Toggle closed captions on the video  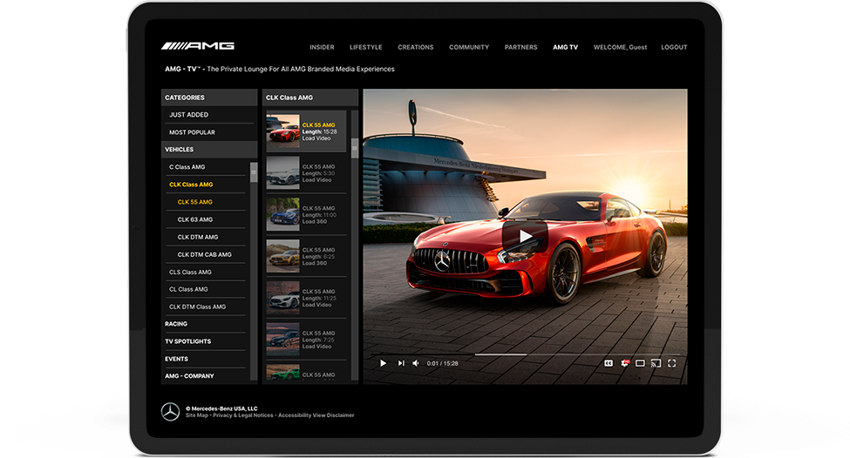(x=609, y=363)
